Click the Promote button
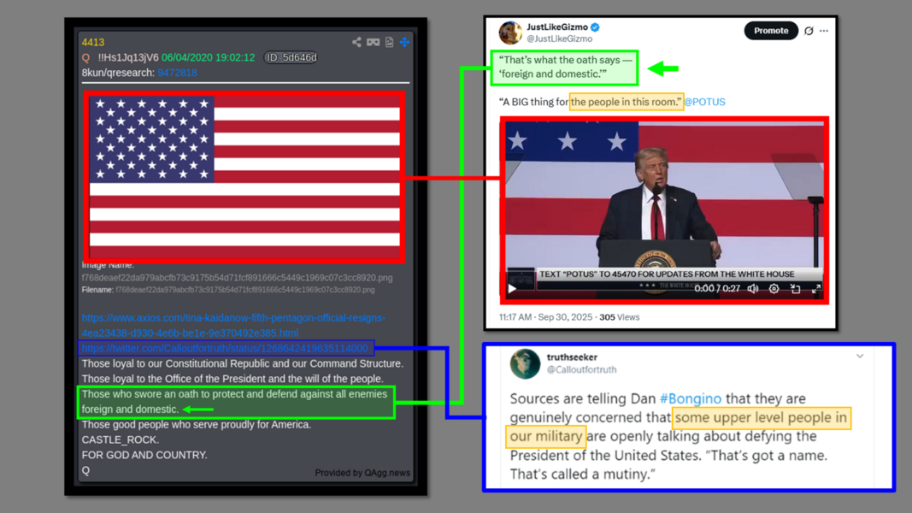The image size is (912, 513). 771,31
